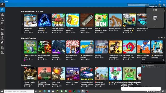The width and height of the screenshot is (166, 93).
Task: Open the Premium sidebar icon
Action: pos(2,52)
